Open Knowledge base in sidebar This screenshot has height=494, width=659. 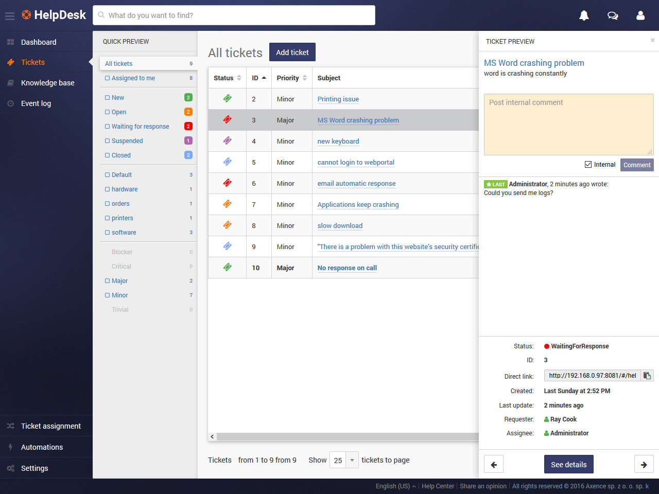click(x=47, y=83)
